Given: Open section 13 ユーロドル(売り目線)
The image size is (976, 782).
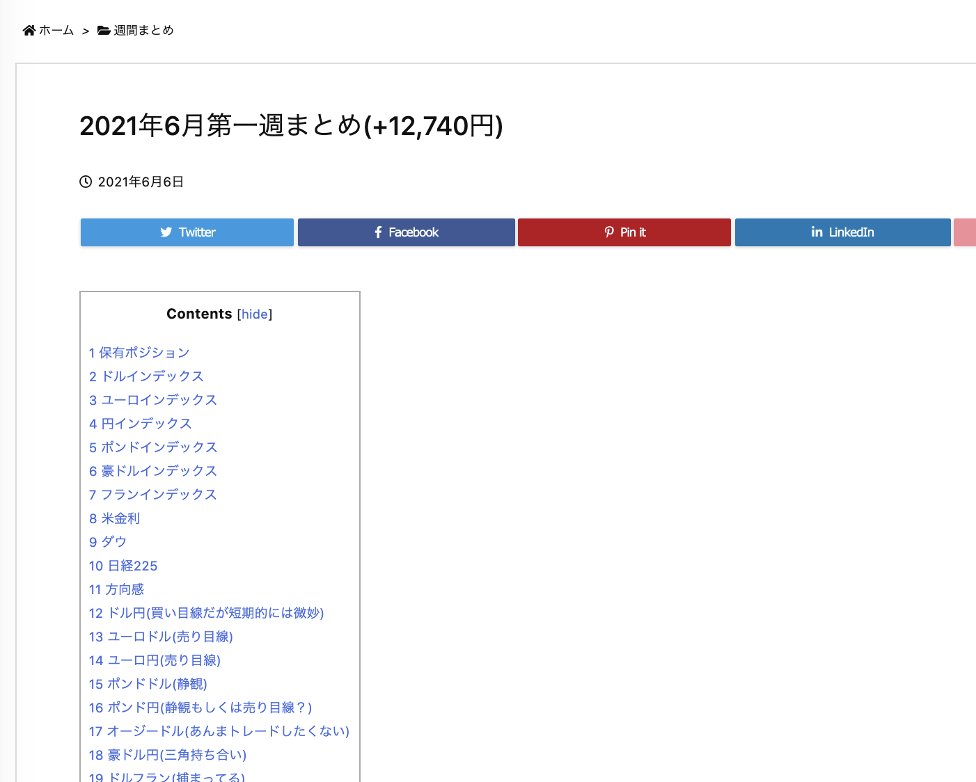Looking at the screenshot, I should [161, 637].
